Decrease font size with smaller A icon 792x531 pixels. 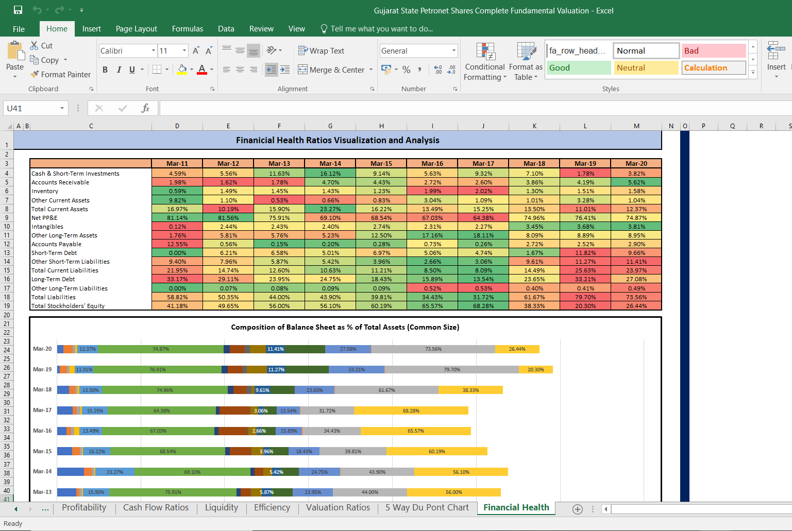click(209, 50)
